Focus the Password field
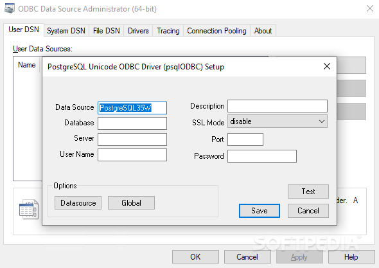This screenshot has width=379, height=268. click(x=262, y=156)
